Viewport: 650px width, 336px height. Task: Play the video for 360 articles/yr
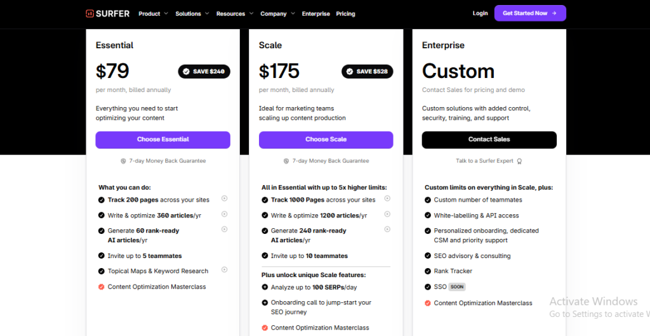coord(224,214)
